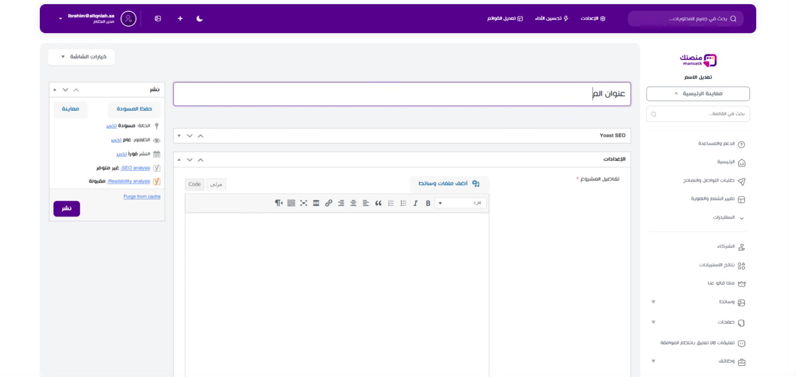Click the purple نشر publish button
The height and width of the screenshot is (377, 796).
[67, 208]
